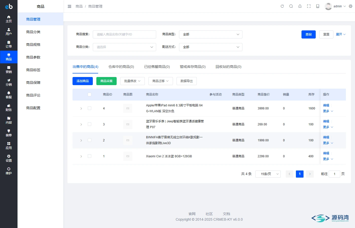This screenshot has width=355, height=228.
Task: Go to 主页 in the sidebar
Action: click(x=9, y=19)
